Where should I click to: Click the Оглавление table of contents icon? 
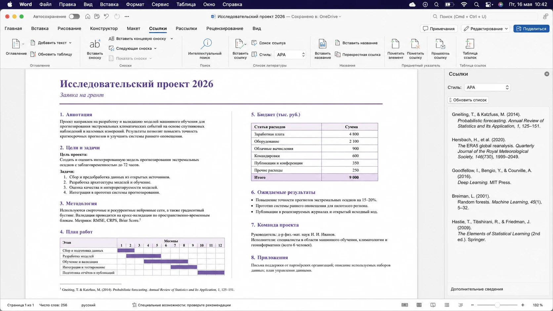16,44
